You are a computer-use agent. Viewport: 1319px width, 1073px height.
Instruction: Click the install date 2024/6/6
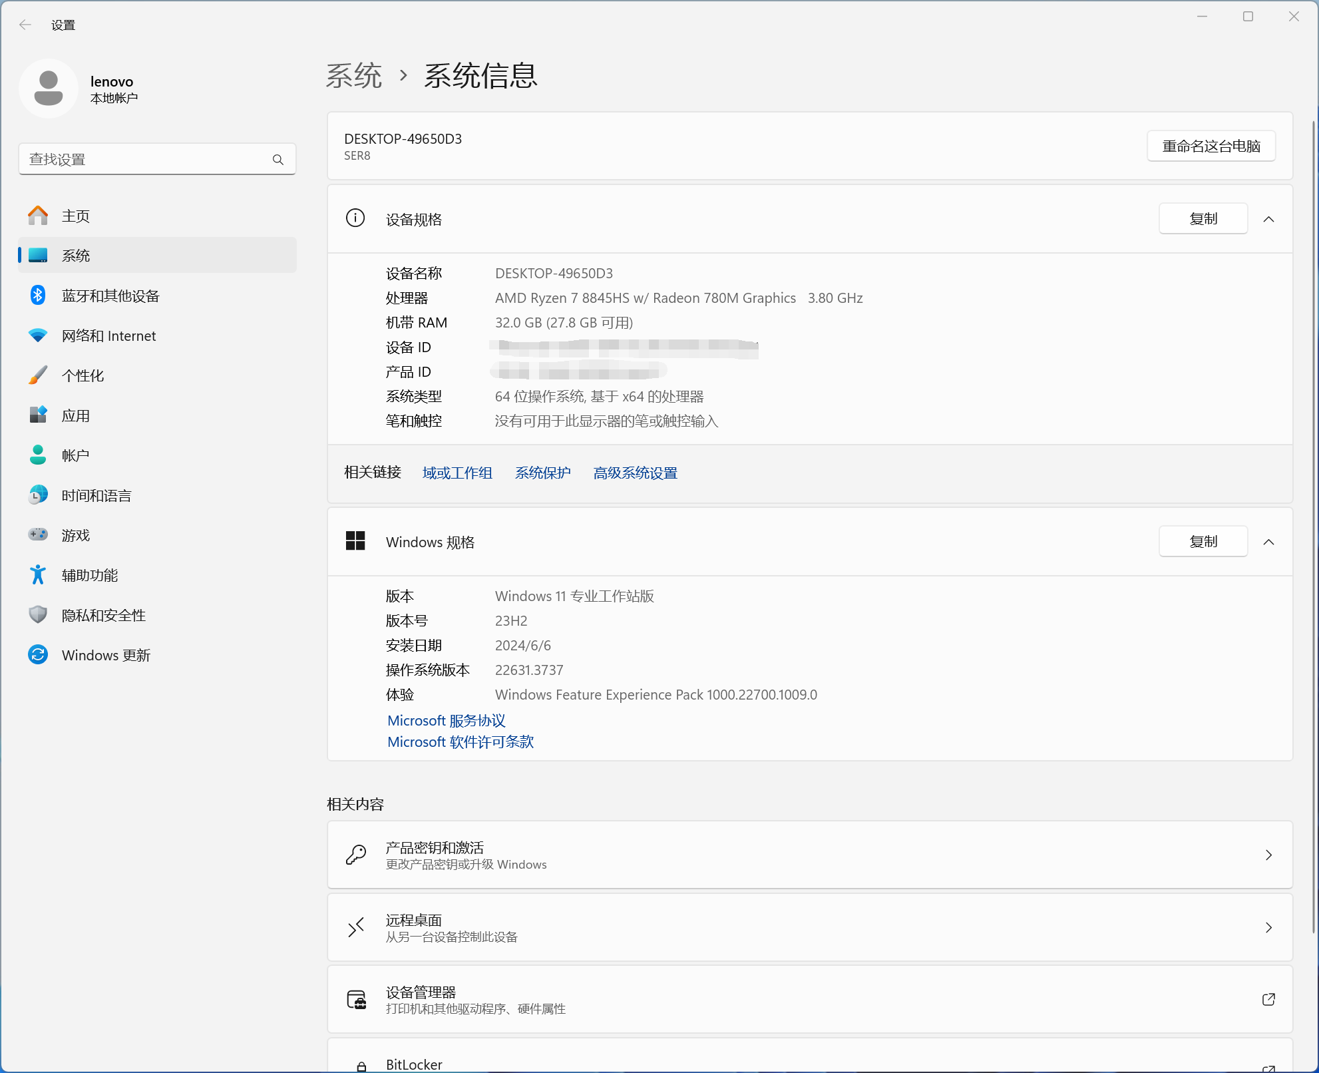click(522, 646)
